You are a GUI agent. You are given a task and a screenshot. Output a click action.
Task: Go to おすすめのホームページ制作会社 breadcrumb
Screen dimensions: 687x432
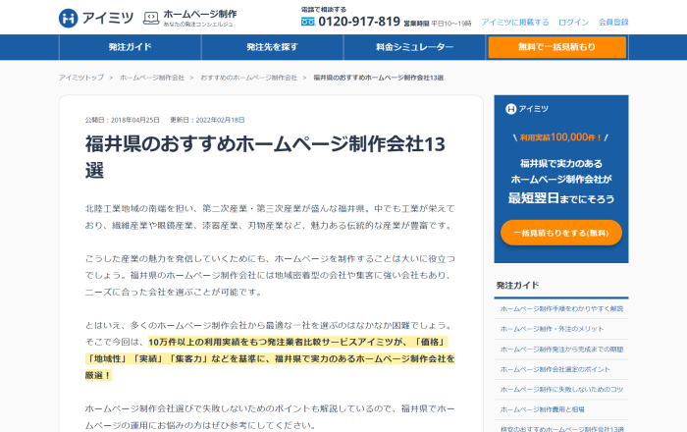pyautogui.click(x=248, y=77)
